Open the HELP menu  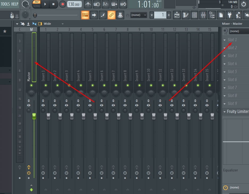[15, 4]
